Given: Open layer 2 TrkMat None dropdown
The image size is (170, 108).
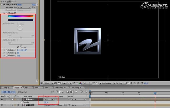Looking at the screenshot, I should (62, 105).
